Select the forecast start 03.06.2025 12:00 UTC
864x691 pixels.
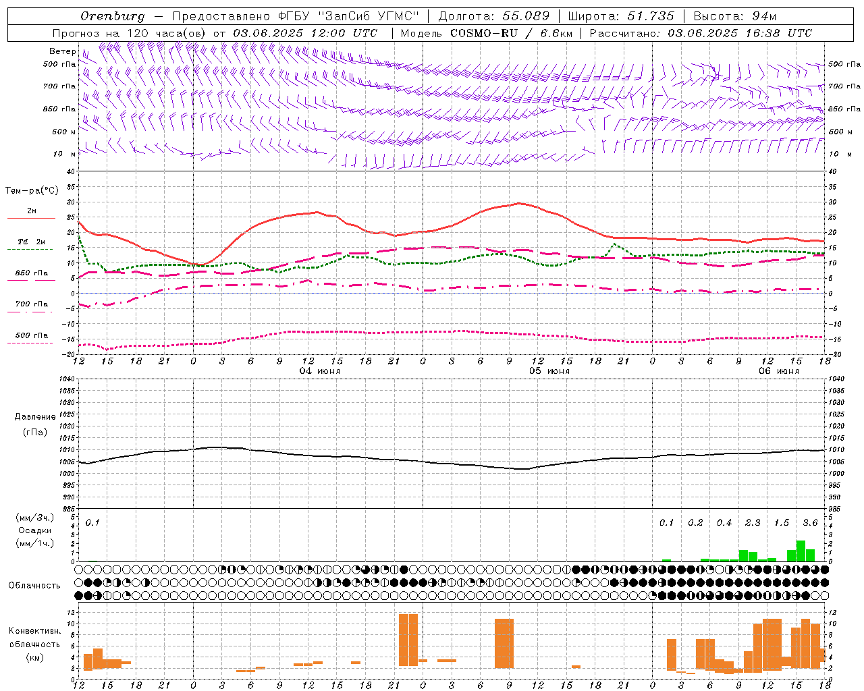point(305,33)
